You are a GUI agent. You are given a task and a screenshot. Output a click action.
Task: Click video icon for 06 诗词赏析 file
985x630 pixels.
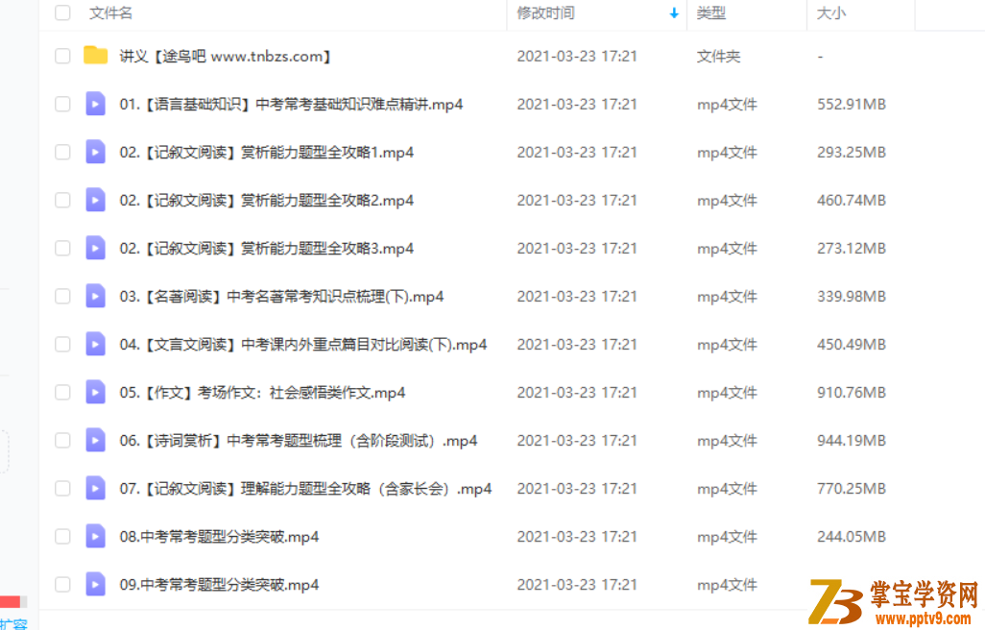tap(95, 440)
